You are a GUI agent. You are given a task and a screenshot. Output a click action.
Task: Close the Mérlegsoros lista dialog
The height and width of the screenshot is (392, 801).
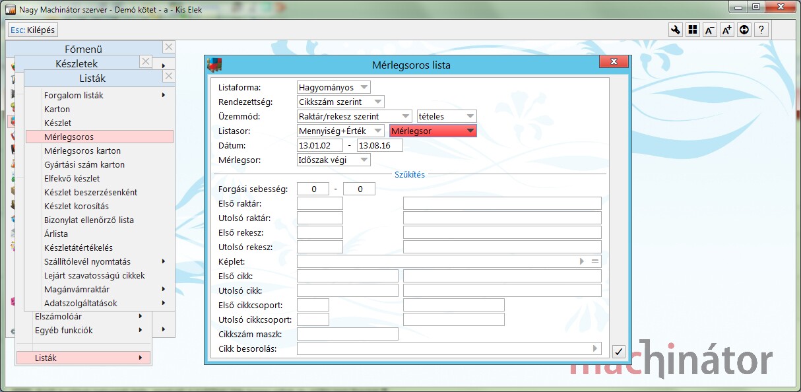(x=613, y=61)
